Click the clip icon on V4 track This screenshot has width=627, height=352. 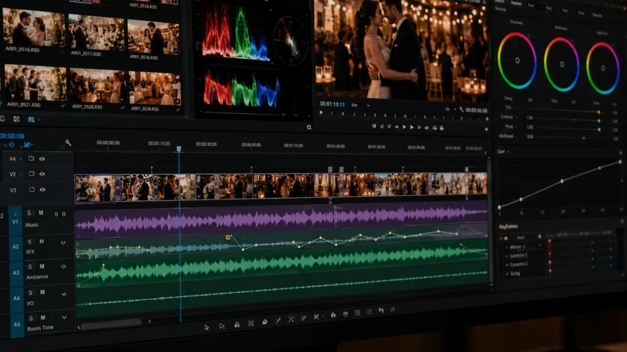click(31, 158)
